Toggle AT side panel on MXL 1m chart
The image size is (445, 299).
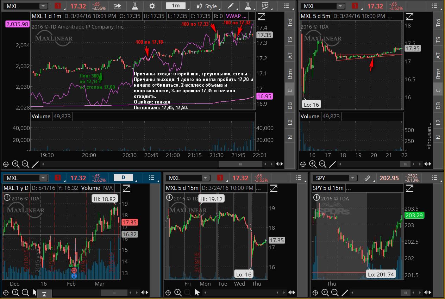290,56
